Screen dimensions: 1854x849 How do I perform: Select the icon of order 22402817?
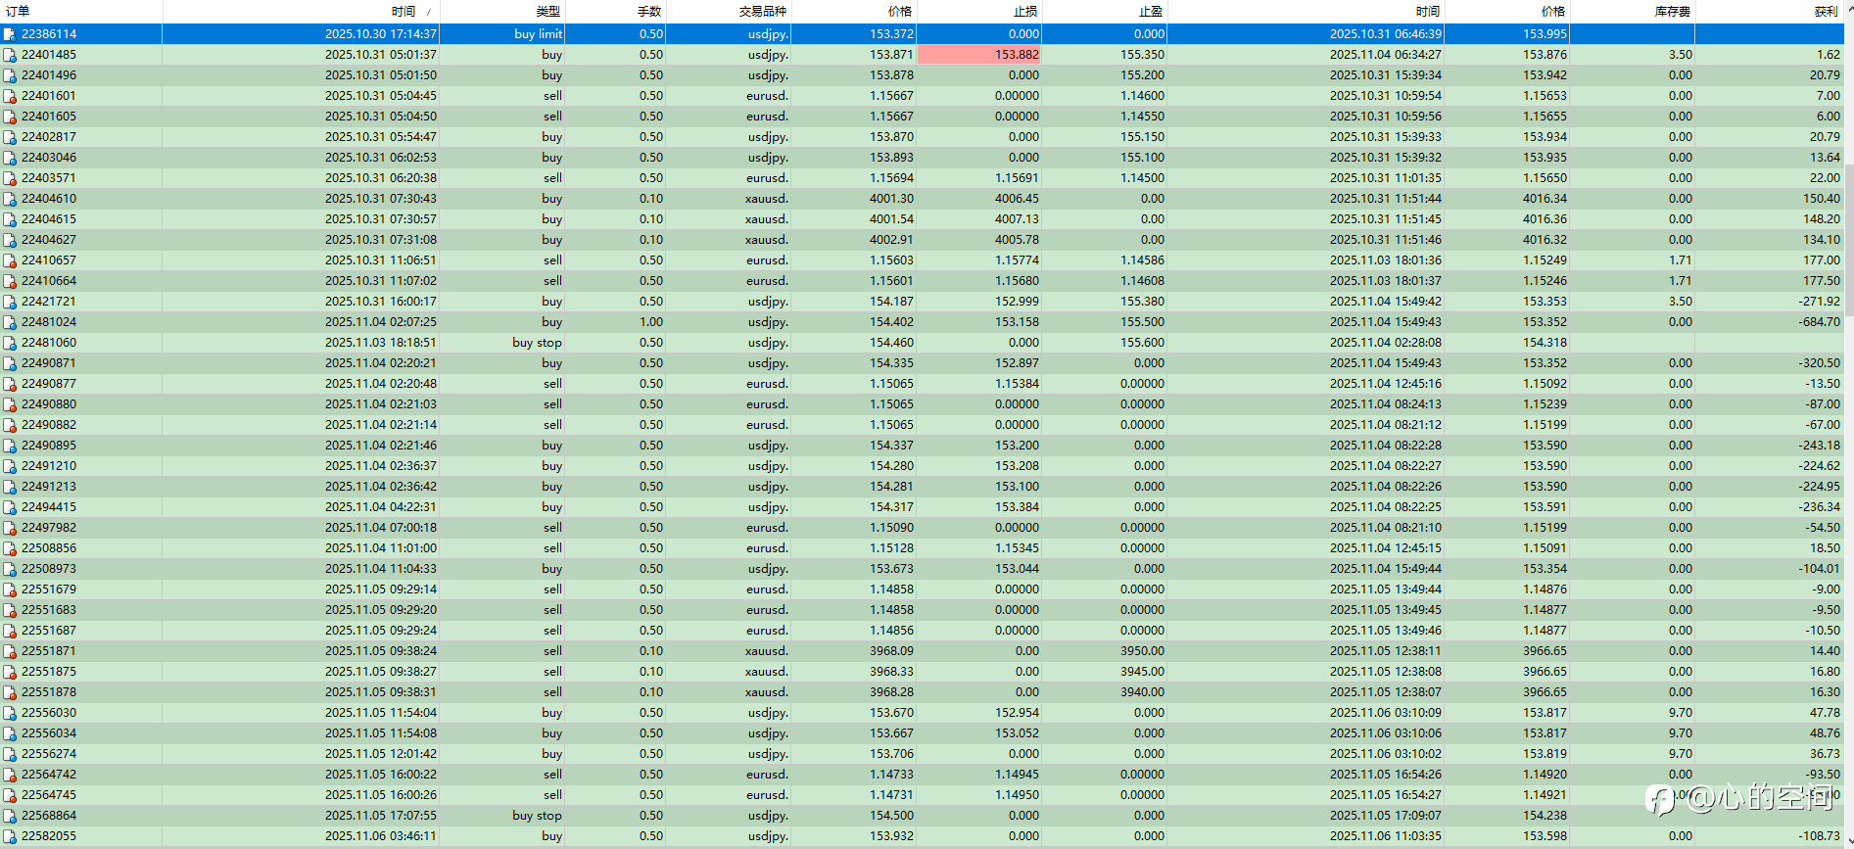pos(10,137)
